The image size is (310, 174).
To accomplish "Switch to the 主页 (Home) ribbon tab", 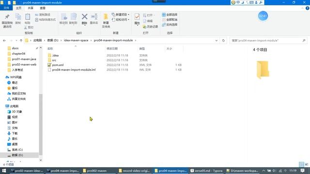I will point(18,8).
